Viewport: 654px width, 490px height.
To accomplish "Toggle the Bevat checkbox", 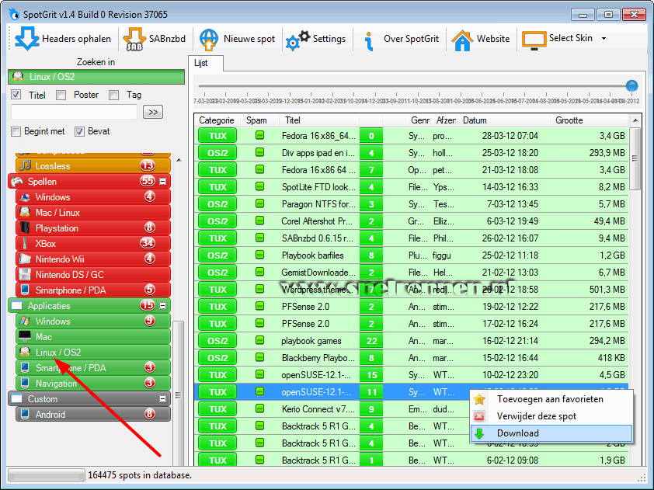I will (79, 131).
